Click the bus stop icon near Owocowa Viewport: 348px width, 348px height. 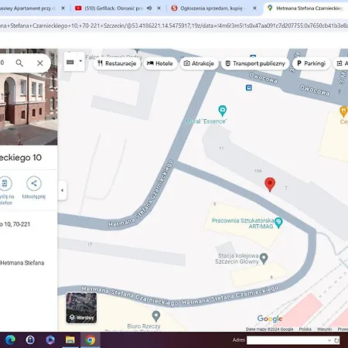point(249,88)
